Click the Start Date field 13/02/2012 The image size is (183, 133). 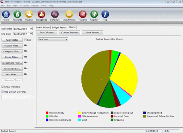tap(21, 29)
